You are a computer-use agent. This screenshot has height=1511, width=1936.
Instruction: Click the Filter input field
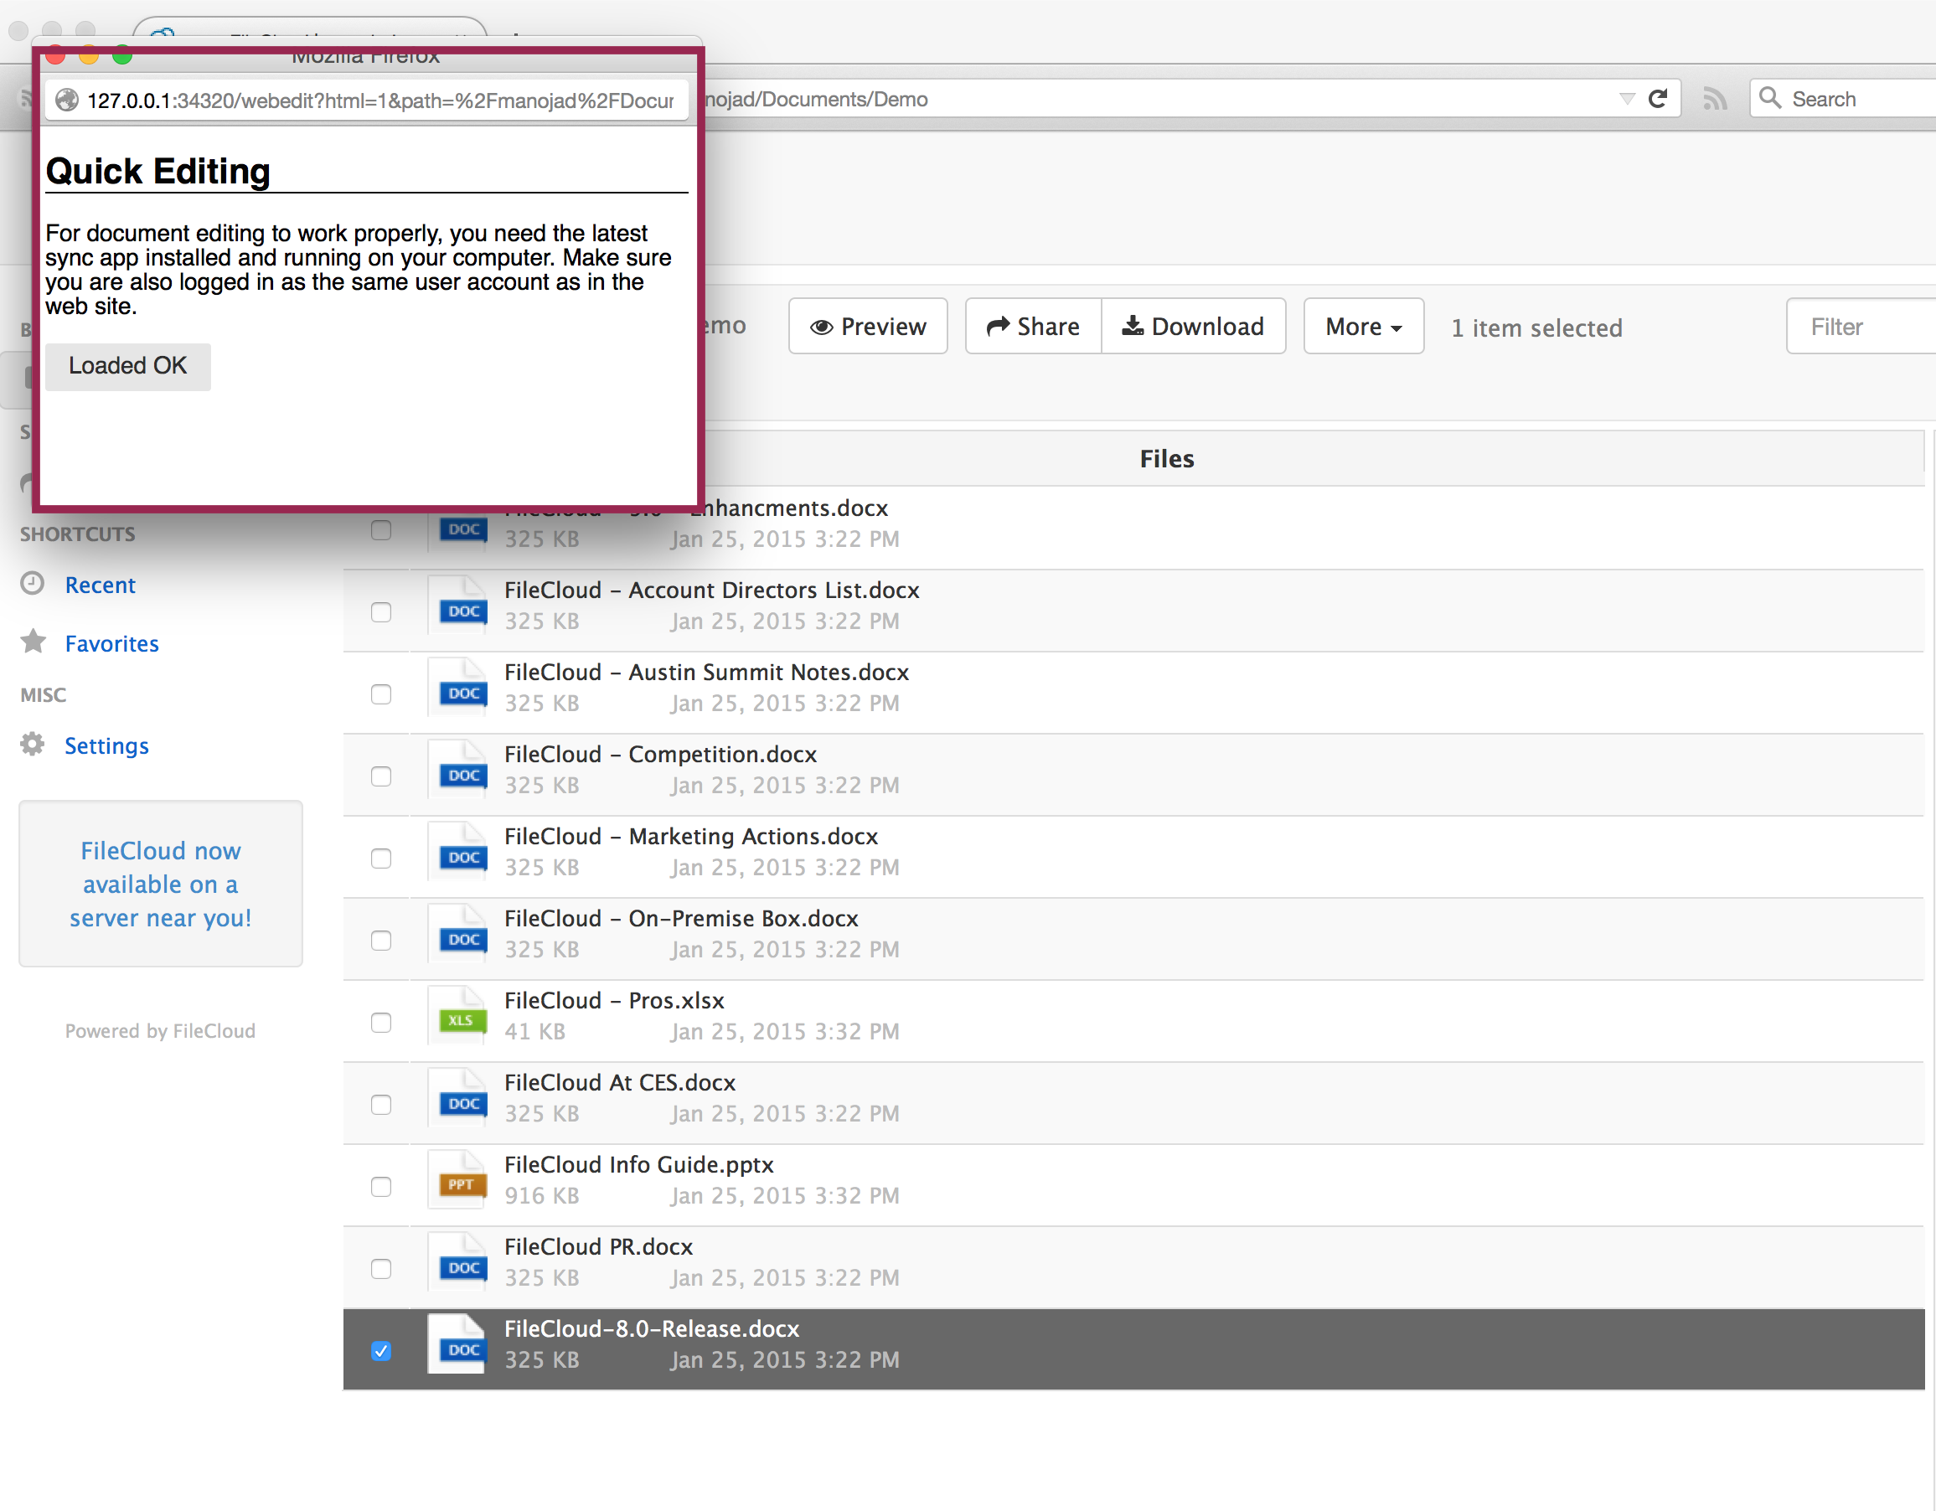click(1861, 327)
